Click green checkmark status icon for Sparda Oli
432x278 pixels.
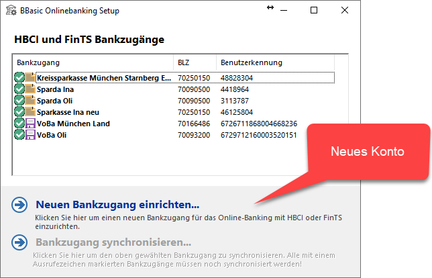(x=19, y=101)
